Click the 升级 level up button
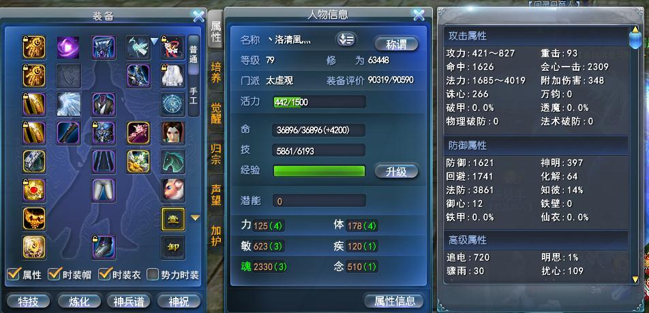Screen dimensions: 649x313 396,171
